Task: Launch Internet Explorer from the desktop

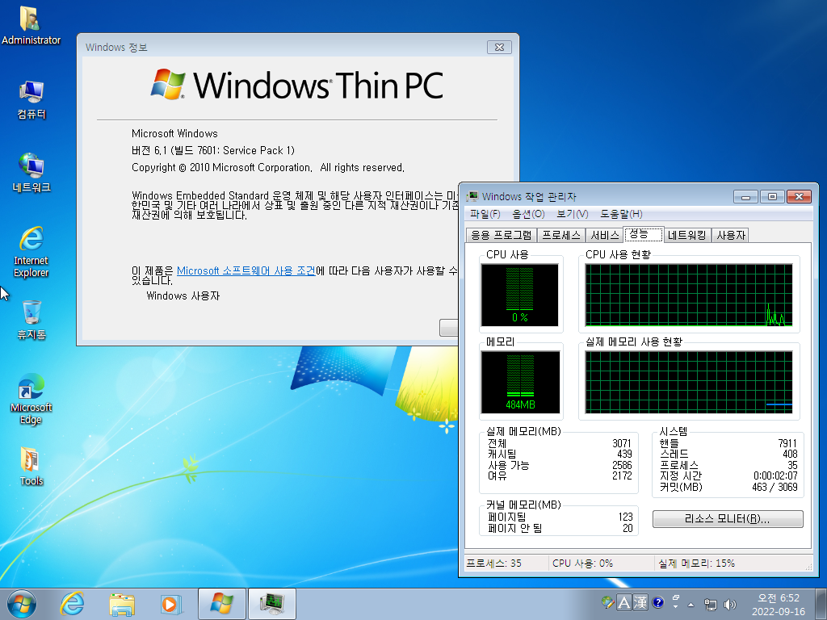Action: pyautogui.click(x=31, y=252)
